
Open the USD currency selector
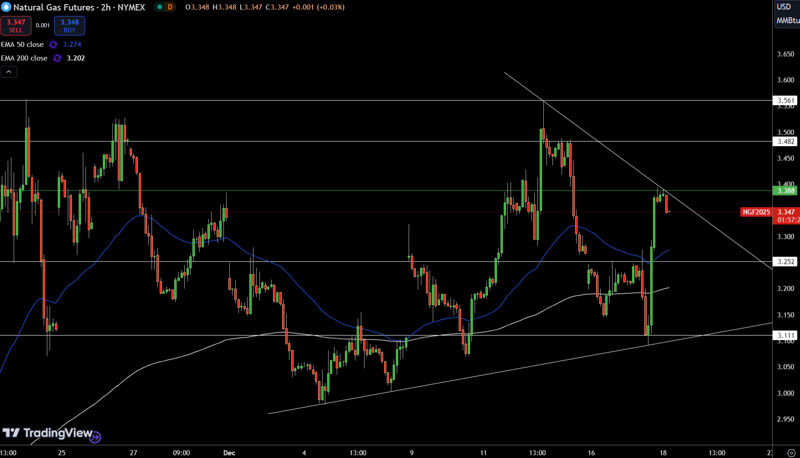pos(784,7)
